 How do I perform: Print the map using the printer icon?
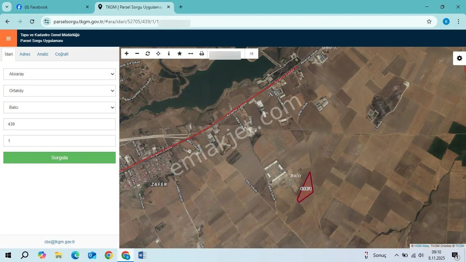click(202, 54)
